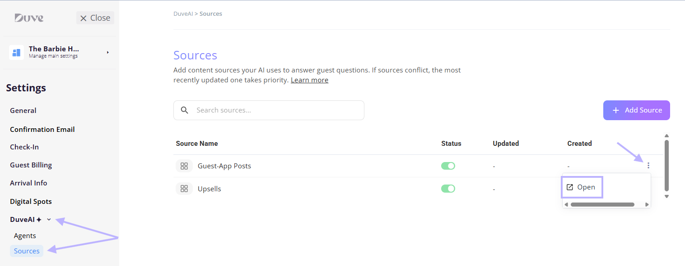Click the Duve logo
Viewport: 685px width, 266px height.
29,18
